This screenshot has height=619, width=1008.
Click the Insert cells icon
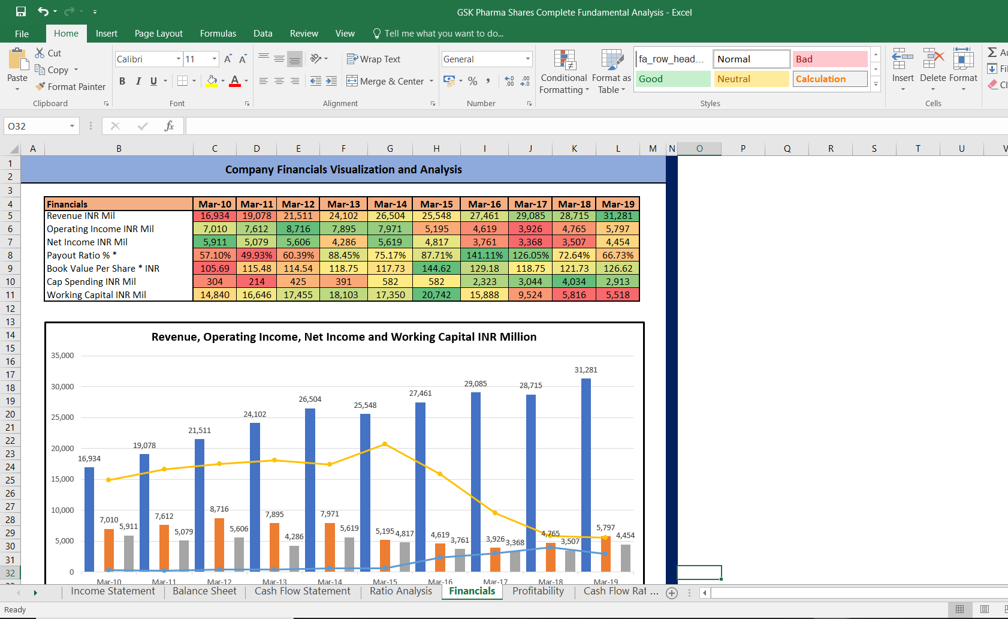click(903, 59)
